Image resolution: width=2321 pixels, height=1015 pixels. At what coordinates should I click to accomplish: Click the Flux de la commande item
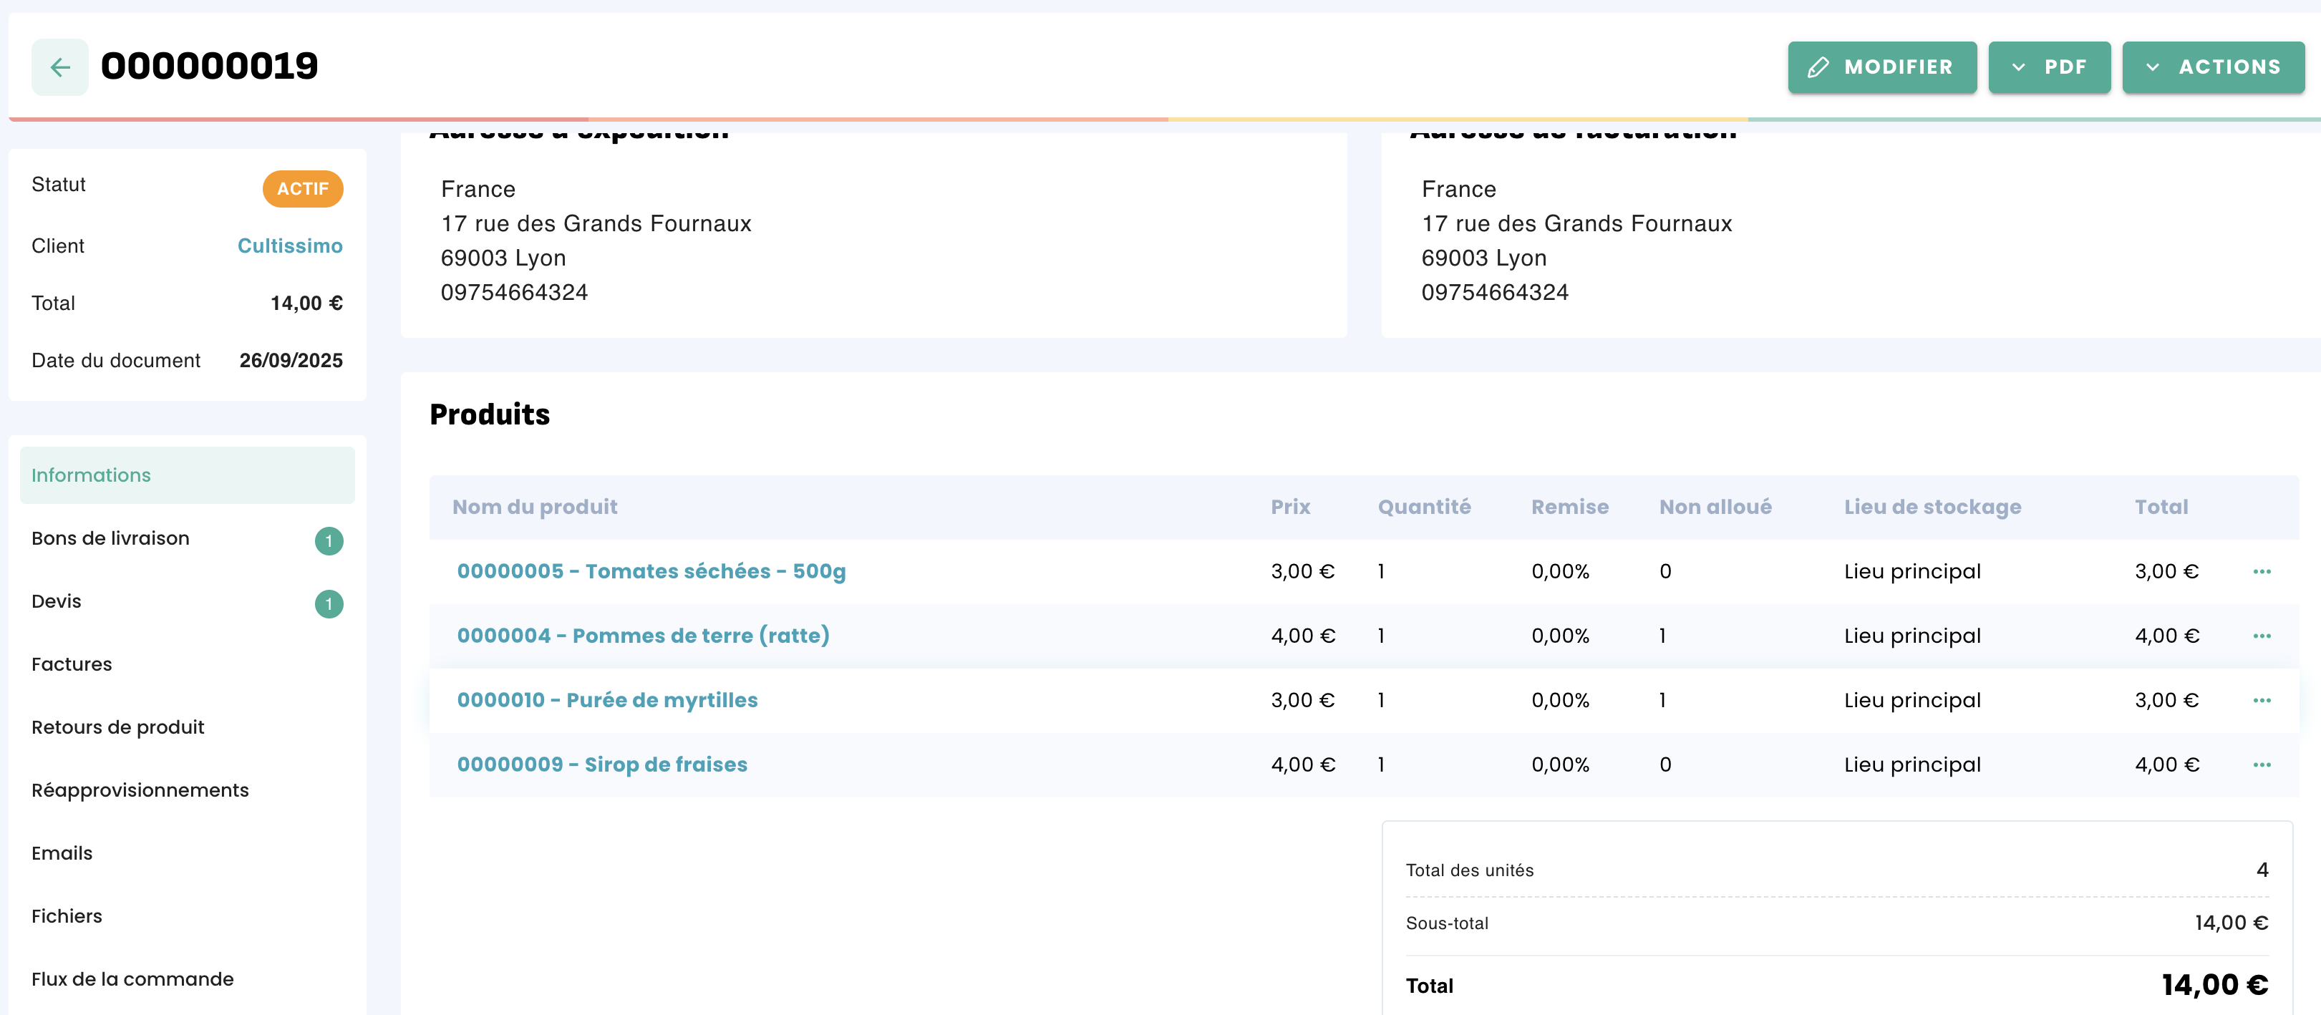click(x=132, y=979)
